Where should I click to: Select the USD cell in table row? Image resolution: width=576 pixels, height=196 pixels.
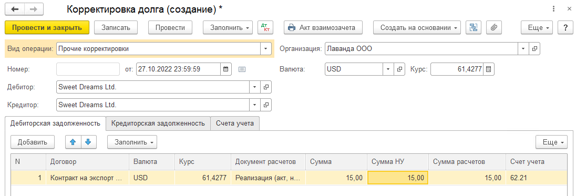(152, 178)
